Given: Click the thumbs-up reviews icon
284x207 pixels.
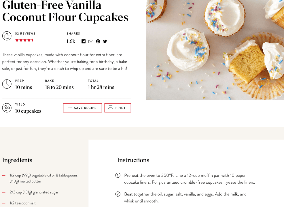Looking at the screenshot, I should click(x=7, y=36).
